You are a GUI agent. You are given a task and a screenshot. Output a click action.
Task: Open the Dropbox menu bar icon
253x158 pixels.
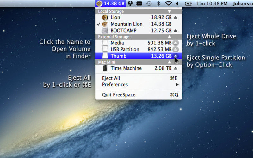[x=130, y=3]
